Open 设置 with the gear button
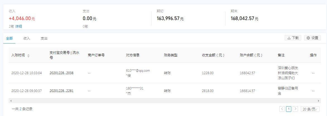Image resolution: width=327 pixels, height=116 pixels. (x=312, y=38)
